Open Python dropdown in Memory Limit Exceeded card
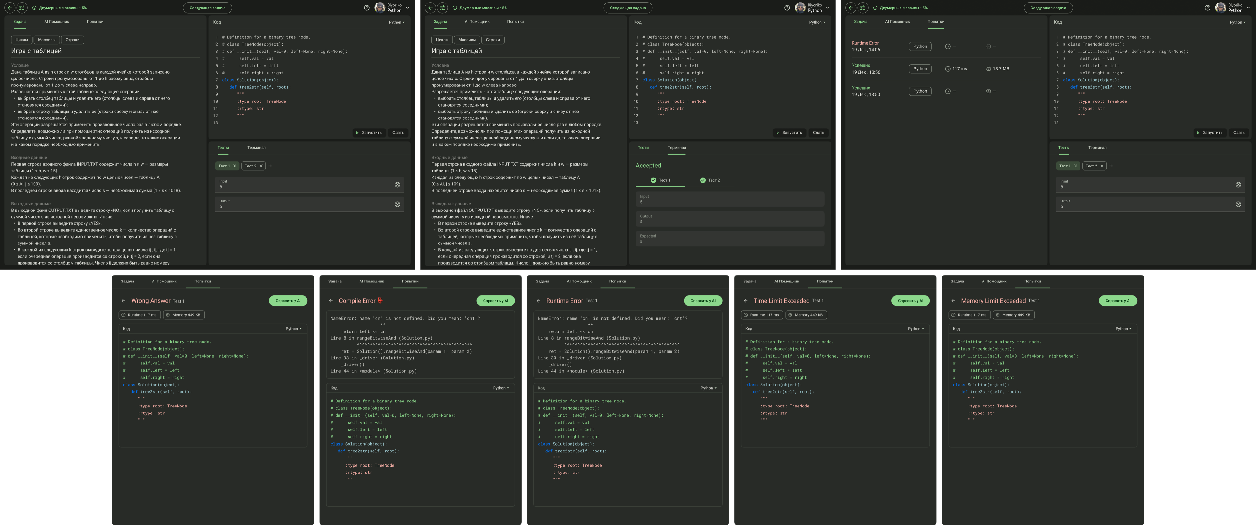Image resolution: width=1256 pixels, height=525 pixels. click(x=1123, y=329)
